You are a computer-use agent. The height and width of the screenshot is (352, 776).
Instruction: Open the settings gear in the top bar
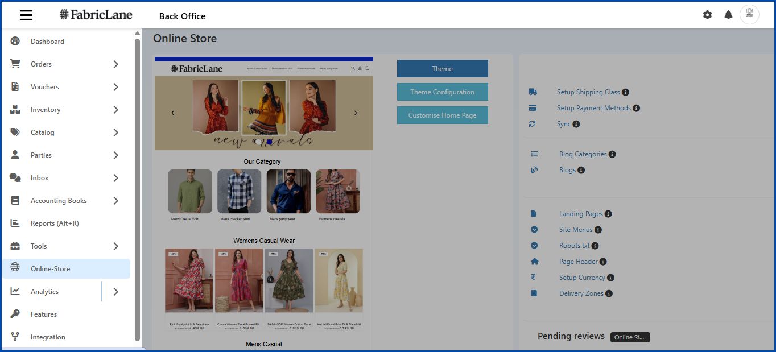[x=707, y=15]
